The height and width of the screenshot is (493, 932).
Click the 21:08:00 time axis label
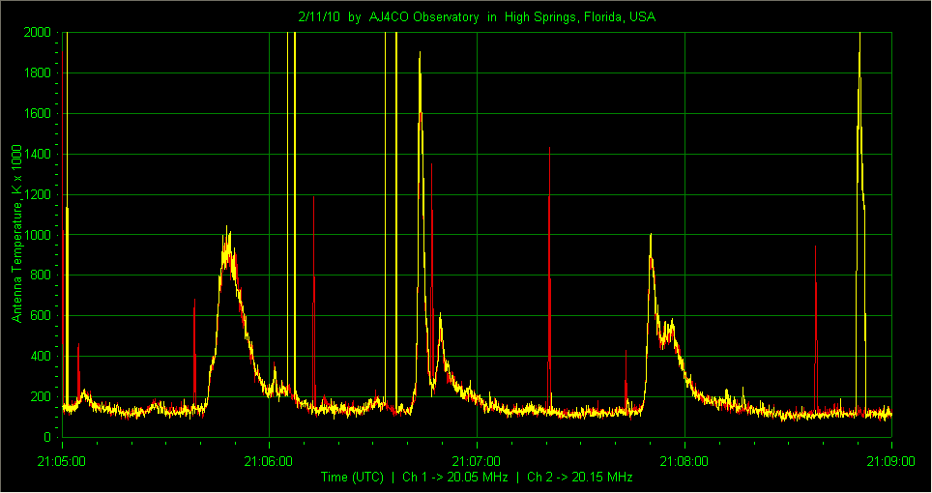(x=684, y=461)
